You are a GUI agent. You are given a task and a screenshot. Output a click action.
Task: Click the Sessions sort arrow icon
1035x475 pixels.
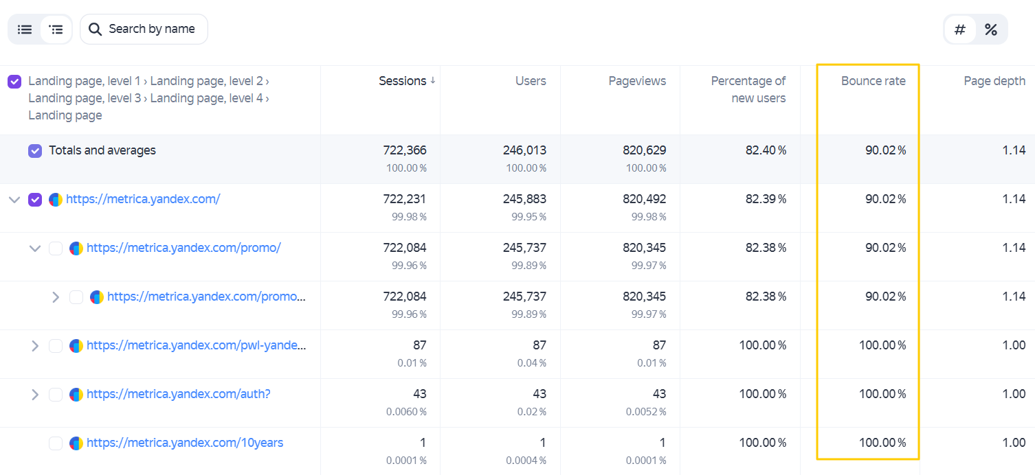point(433,81)
